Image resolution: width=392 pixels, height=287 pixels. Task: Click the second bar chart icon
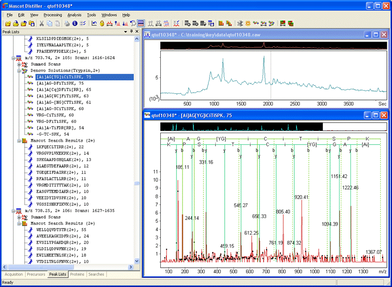229,24
